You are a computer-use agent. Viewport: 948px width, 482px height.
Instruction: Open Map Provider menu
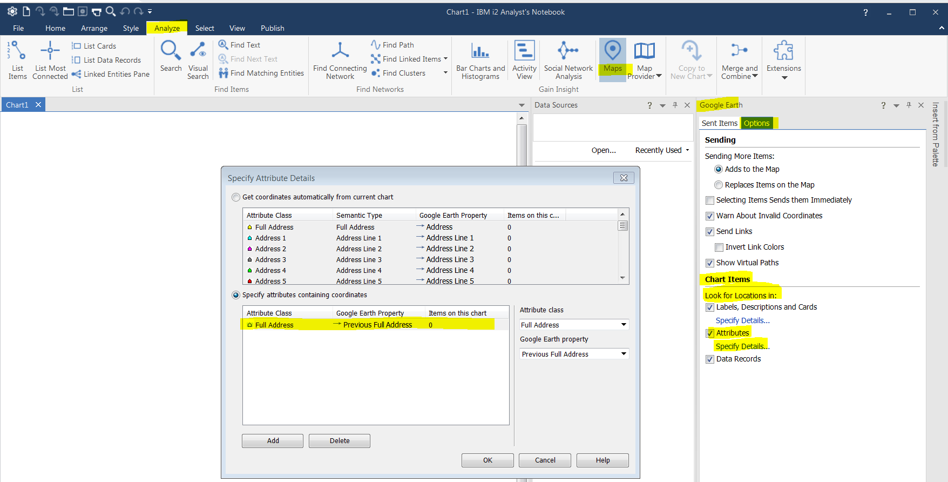click(x=645, y=60)
